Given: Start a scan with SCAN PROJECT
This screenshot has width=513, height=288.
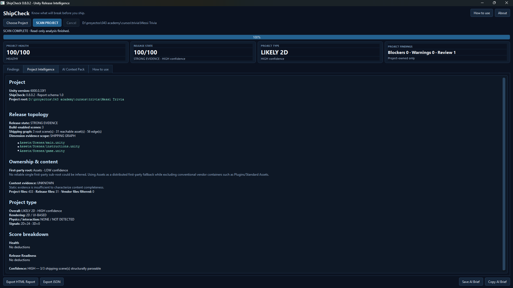Looking at the screenshot, I should coord(47,23).
